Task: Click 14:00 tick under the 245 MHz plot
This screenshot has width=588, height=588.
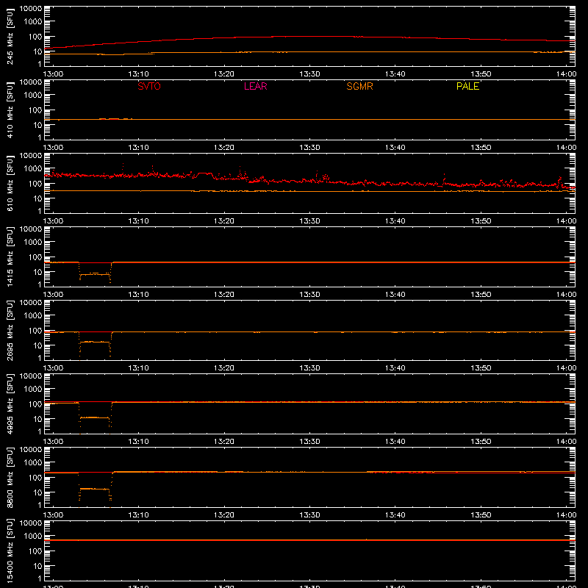Action: pyautogui.click(x=566, y=74)
